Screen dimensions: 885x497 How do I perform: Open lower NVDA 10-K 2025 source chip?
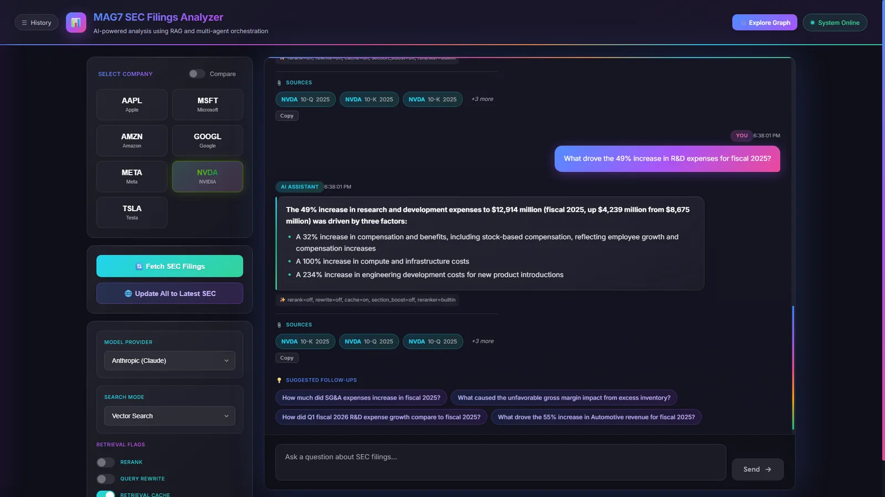[305, 342]
